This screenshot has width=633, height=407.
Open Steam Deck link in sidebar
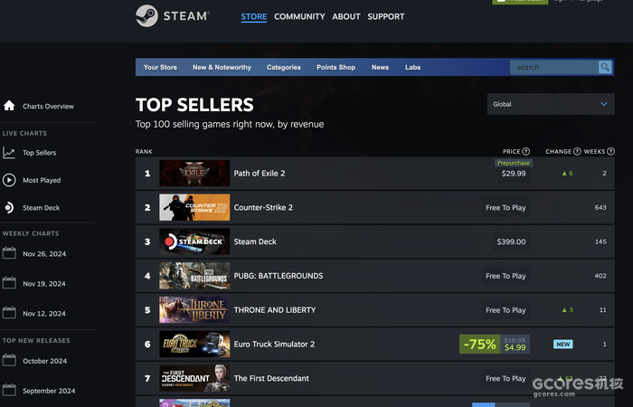[x=42, y=207]
